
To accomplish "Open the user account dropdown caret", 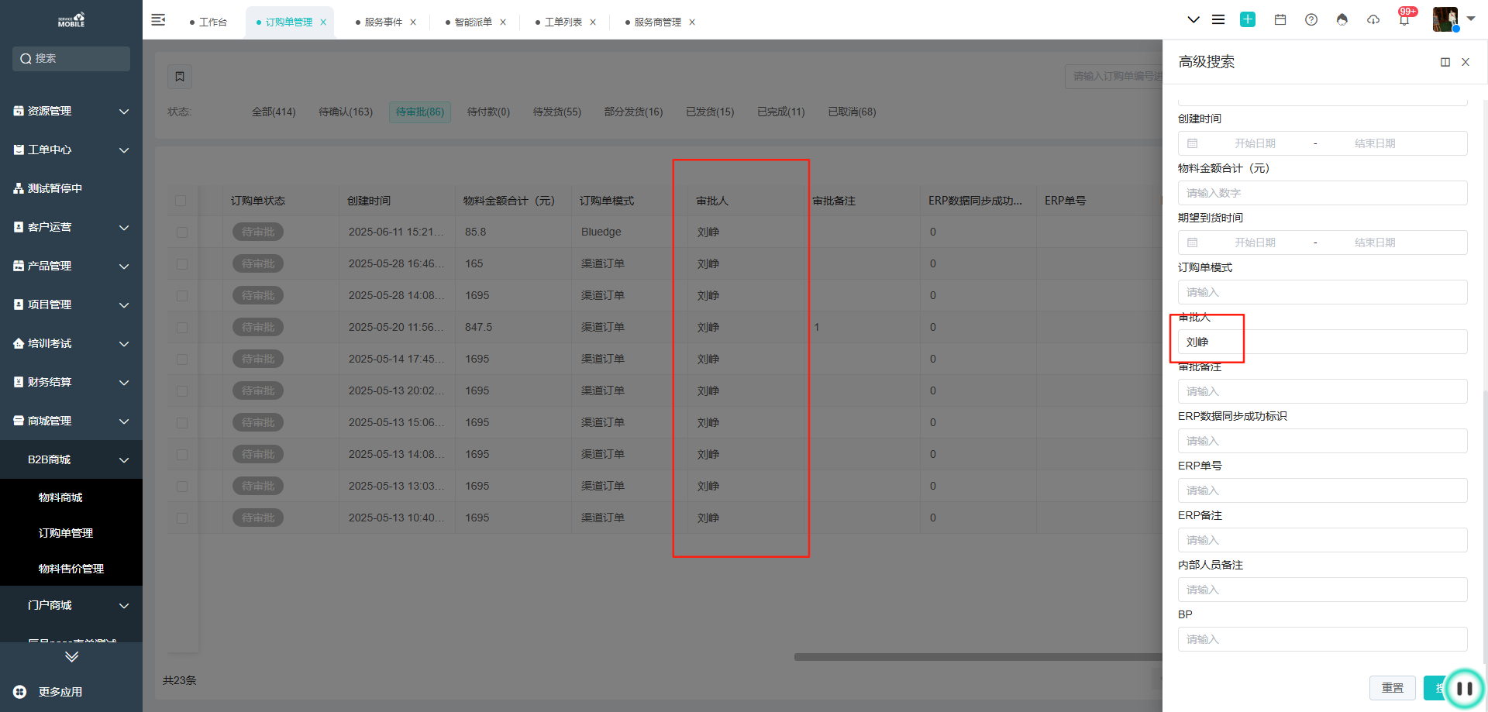I will click(x=1471, y=19).
